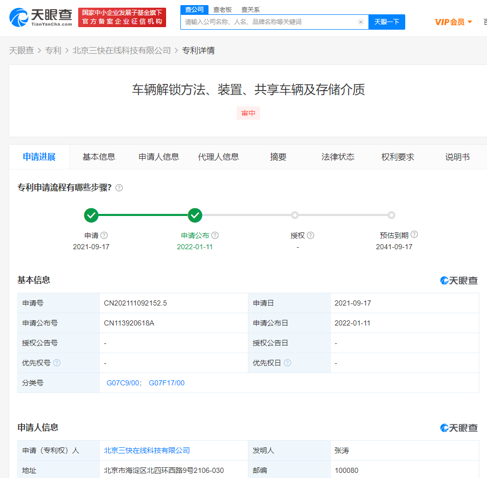The width and height of the screenshot is (487, 478).
Task: Click the completed 申请公布 progress step marker
Action: [x=195, y=215]
